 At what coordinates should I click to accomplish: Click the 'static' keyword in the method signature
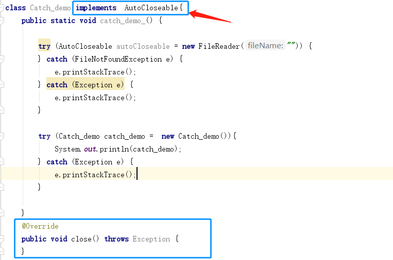(x=63, y=21)
